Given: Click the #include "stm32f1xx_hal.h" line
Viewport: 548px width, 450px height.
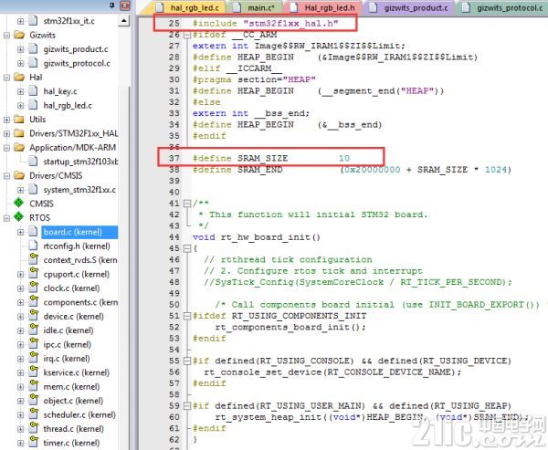Looking at the screenshot, I should pyautogui.click(x=265, y=24).
